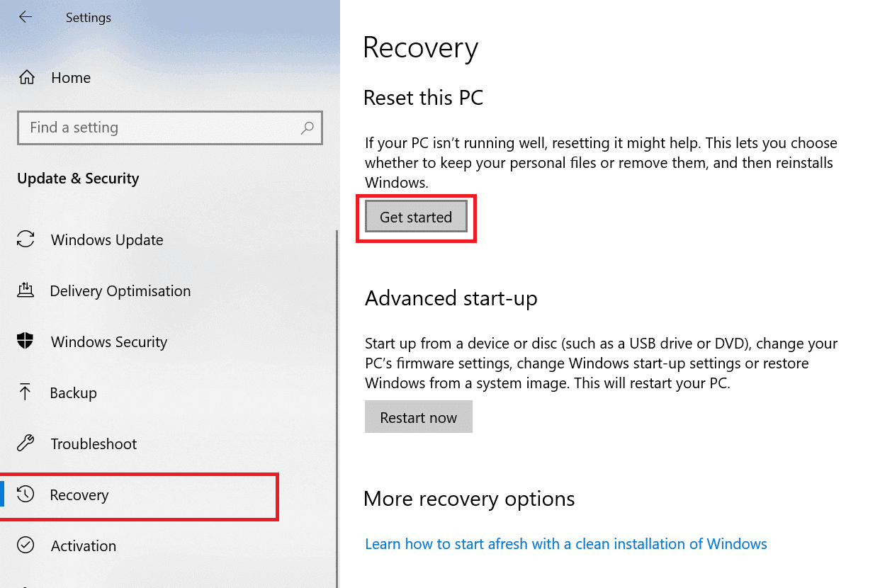This screenshot has height=588, width=880.
Task: Click the search magnifier icon
Action: [307, 128]
